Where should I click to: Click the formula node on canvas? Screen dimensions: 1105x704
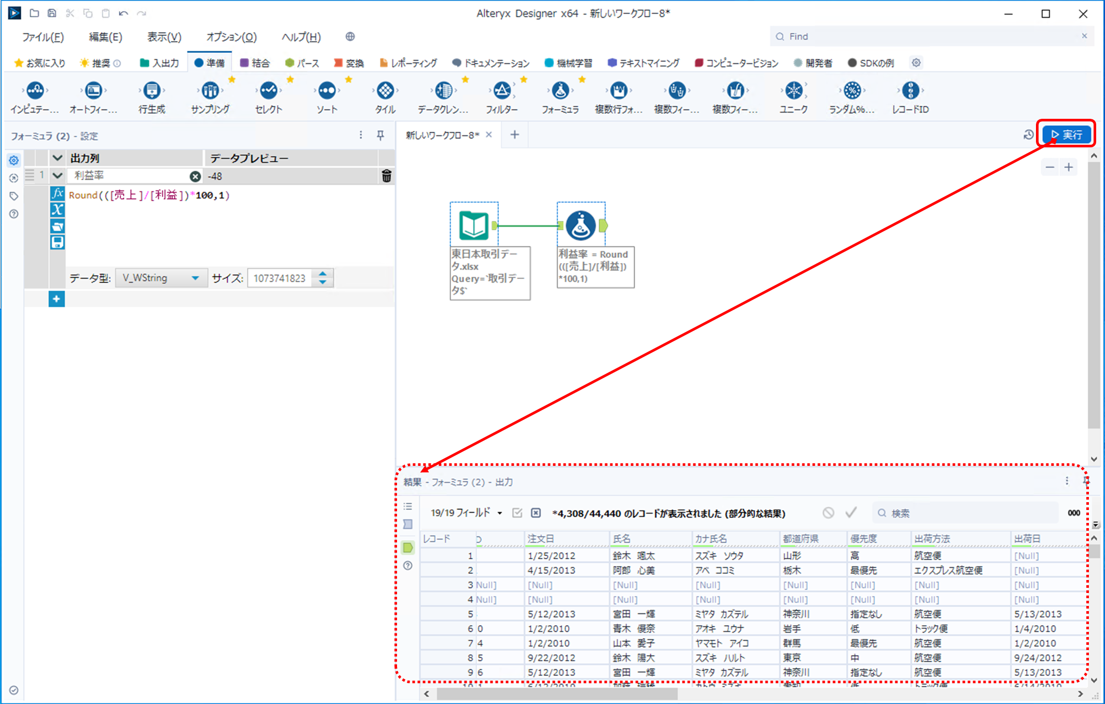[580, 225]
